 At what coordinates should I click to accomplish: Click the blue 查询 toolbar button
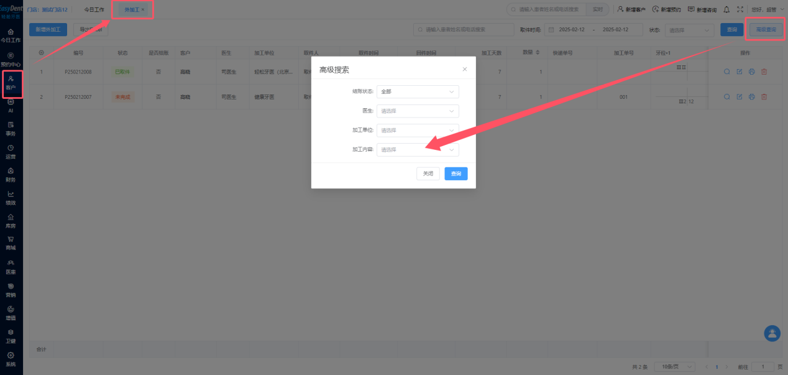tap(731, 29)
